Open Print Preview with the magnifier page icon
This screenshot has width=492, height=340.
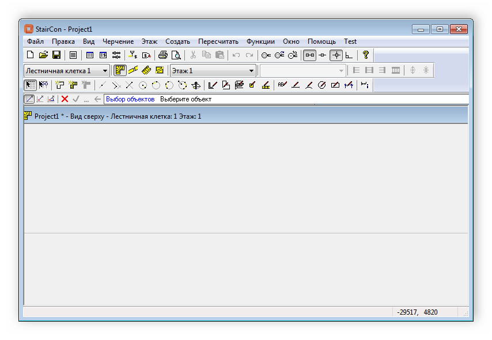coord(176,55)
